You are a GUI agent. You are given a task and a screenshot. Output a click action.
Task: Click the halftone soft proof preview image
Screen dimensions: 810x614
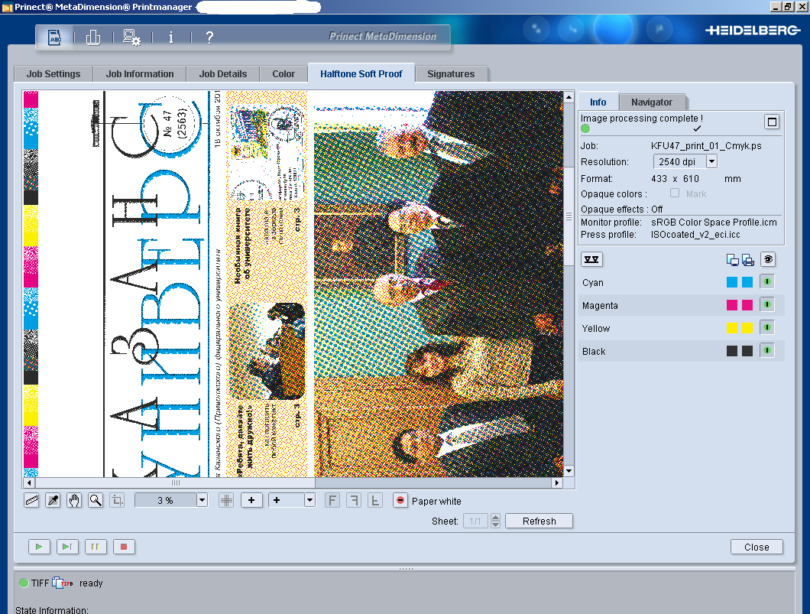coord(293,284)
